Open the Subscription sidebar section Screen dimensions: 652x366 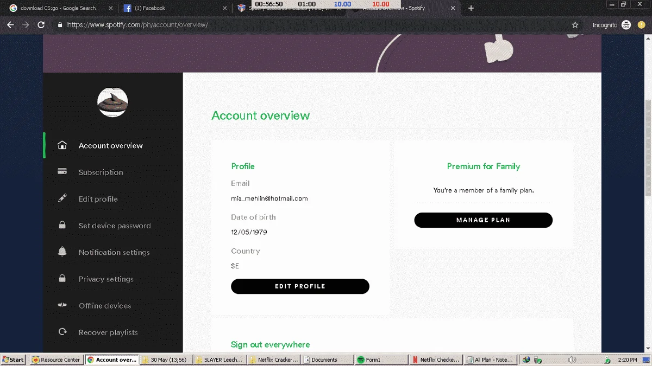(x=101, y=172)
